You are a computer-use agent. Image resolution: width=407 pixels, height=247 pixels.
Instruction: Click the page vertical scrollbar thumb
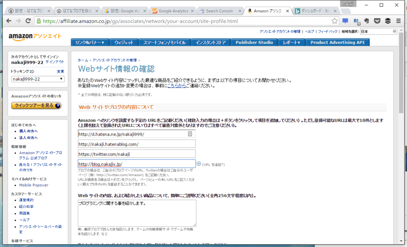click(x=401, y=73)
